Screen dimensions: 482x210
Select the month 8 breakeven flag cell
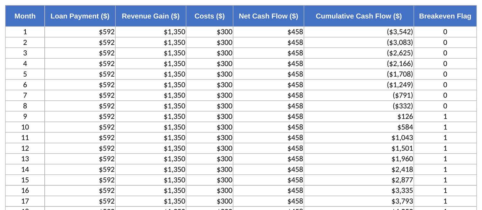(445, 106)
